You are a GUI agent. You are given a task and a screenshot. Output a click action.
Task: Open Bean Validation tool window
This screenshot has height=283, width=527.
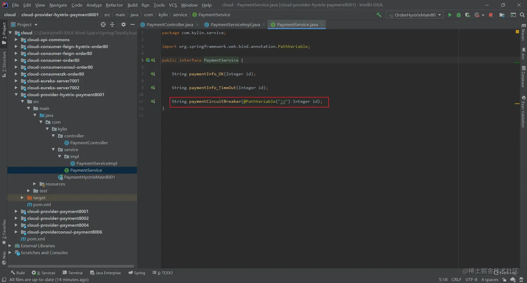click(x=523, y=111)
